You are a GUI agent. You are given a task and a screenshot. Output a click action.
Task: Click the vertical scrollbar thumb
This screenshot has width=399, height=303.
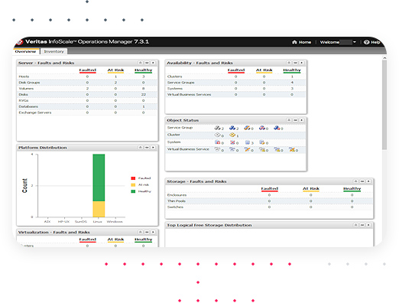(x=384, y=105)
